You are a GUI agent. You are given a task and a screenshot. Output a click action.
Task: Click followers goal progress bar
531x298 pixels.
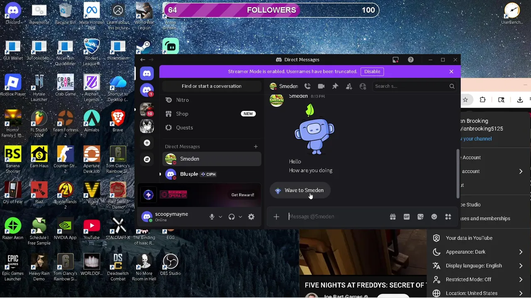[271, 10]
